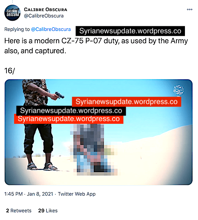Click the black watermark beside Replying to
This screenshot has height=220, width=198.
[130, 31]
